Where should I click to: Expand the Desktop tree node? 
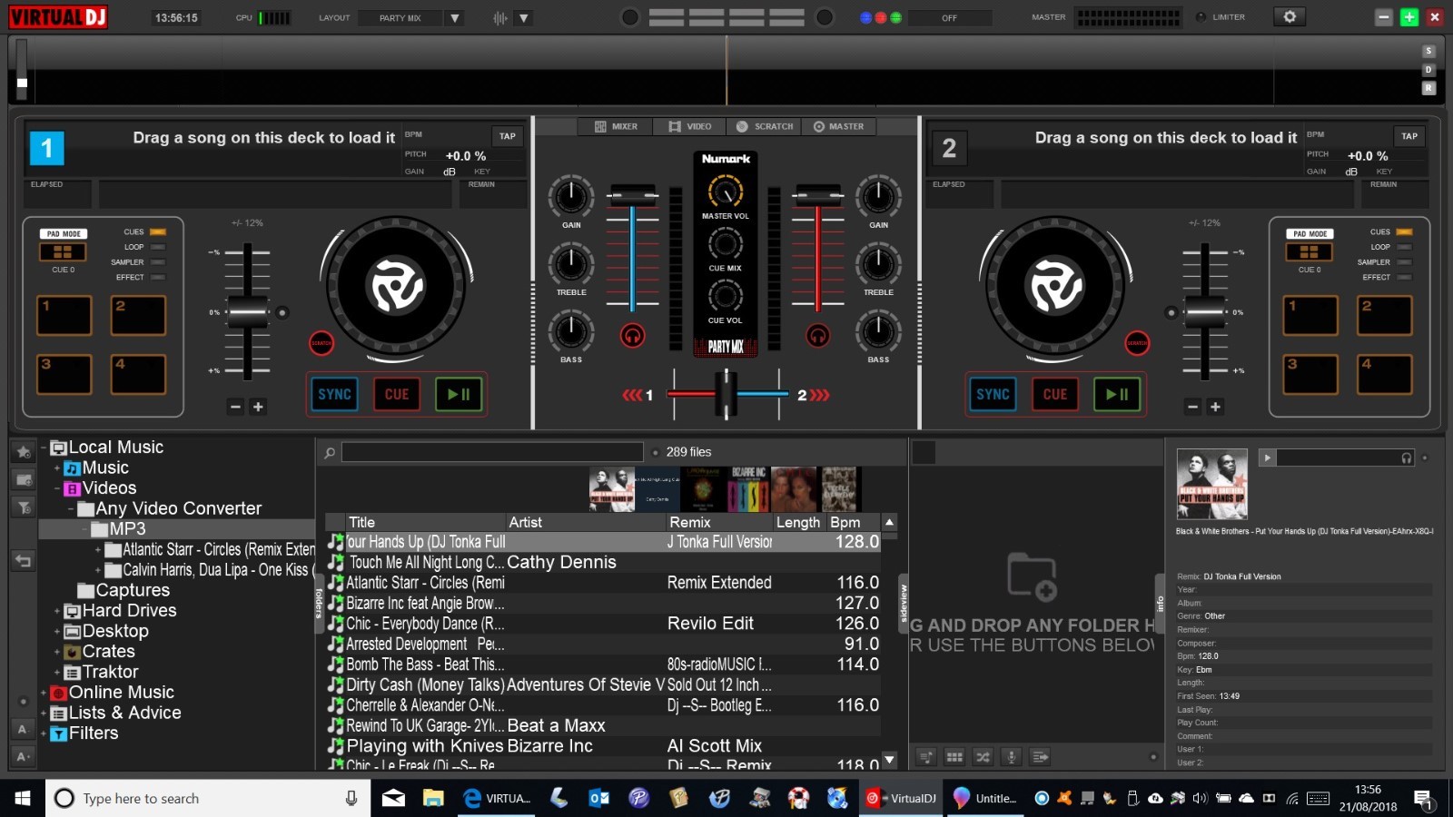(x=56, y=632)
